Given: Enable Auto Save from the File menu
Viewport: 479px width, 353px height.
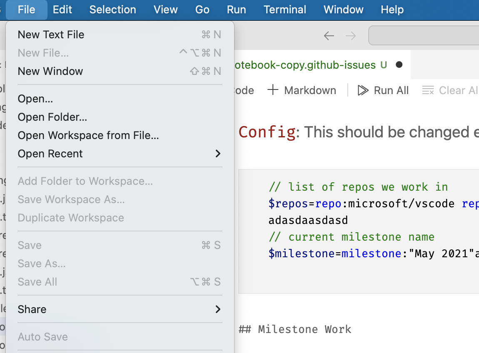Looking at the screenshot, I should [x=42, y=337].
